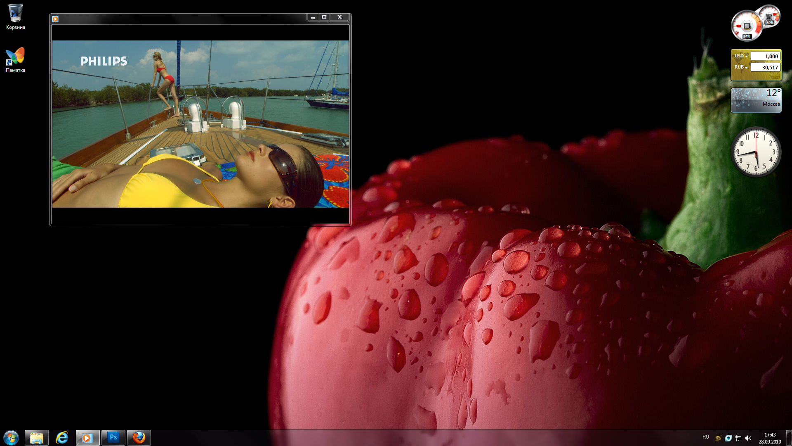Select Windows Media Player taskbar button
792x446 pixels.
tap(87, 438)
